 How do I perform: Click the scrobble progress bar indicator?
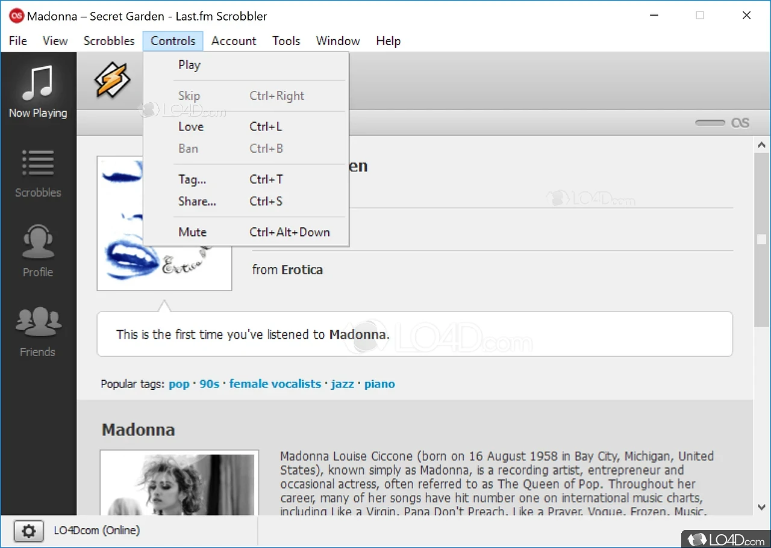710,123
